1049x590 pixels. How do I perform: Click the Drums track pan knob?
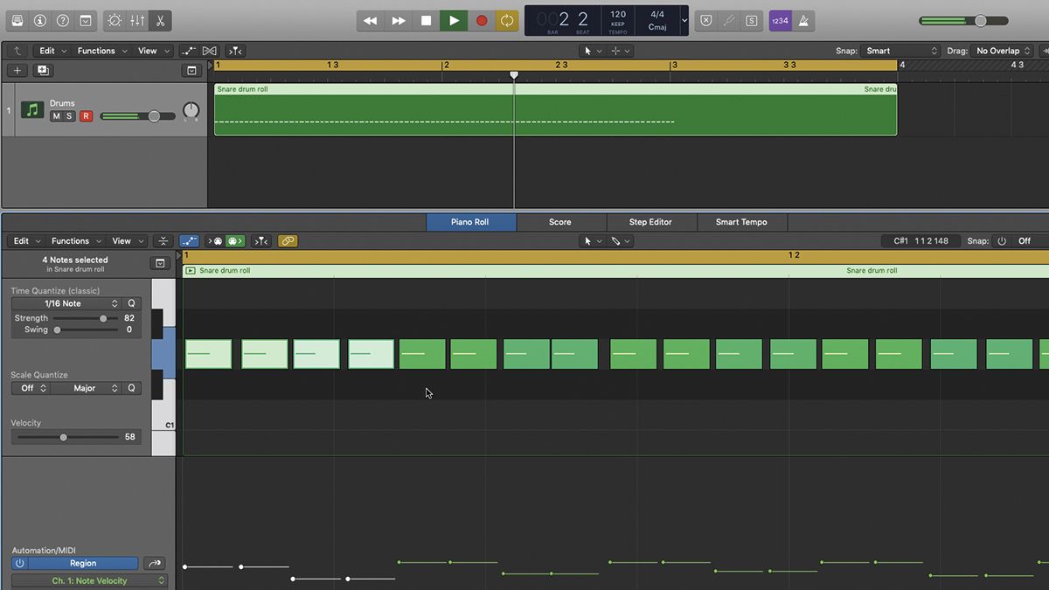[191, 111]
